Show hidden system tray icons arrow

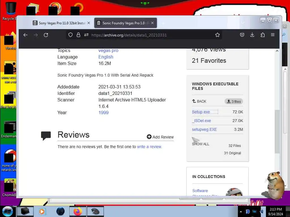tap(241, 212)
